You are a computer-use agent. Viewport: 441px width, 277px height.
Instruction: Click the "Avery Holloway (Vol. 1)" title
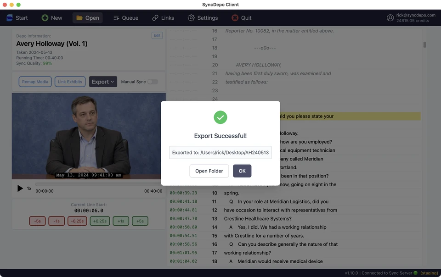pos(52,44)
